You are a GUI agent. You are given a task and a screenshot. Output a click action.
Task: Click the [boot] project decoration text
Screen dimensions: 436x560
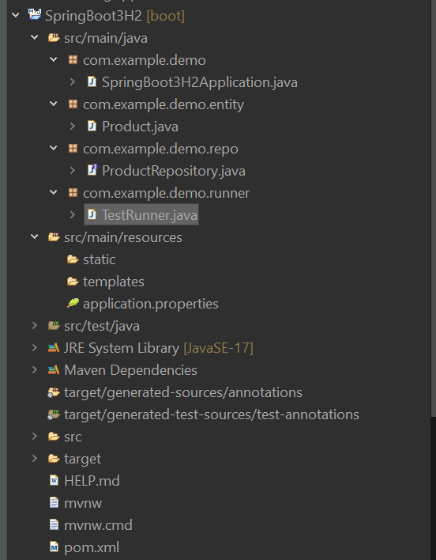[166, 16]
